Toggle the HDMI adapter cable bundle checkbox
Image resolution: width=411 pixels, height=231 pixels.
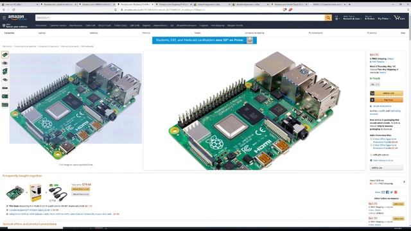7,214
